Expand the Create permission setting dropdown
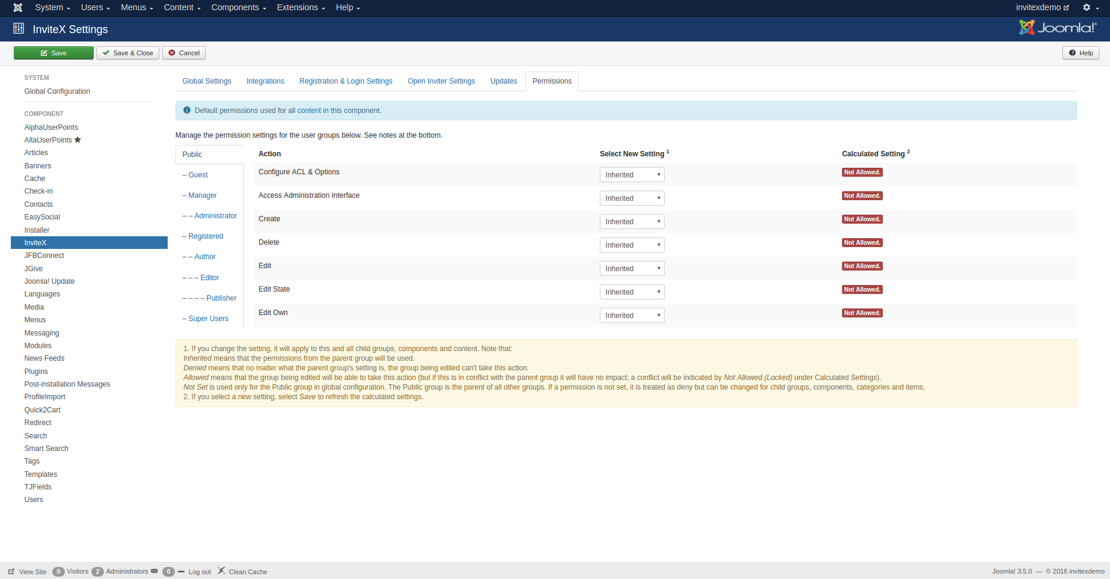The height and width of the screenshot is (579, 1110). 632,222
